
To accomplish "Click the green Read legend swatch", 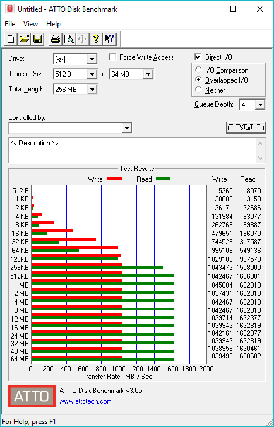I will [x=163, y=179].
